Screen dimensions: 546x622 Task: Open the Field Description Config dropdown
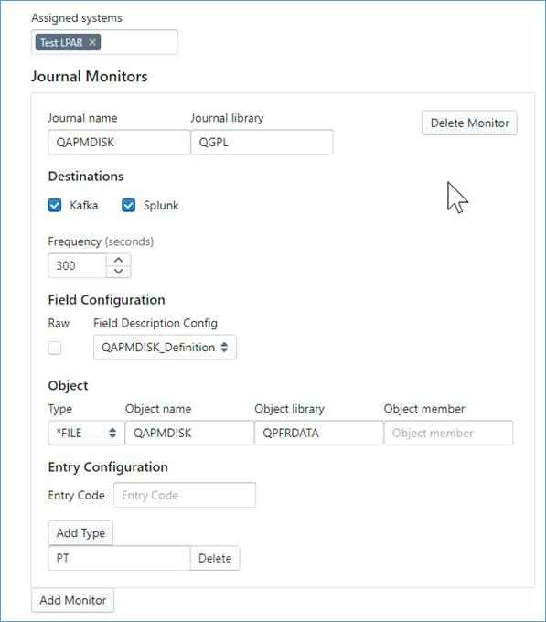pos(165,347)
